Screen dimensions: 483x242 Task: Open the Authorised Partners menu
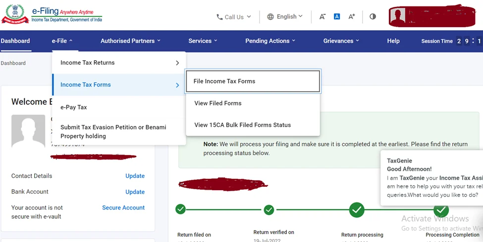[x=131, y=41]
